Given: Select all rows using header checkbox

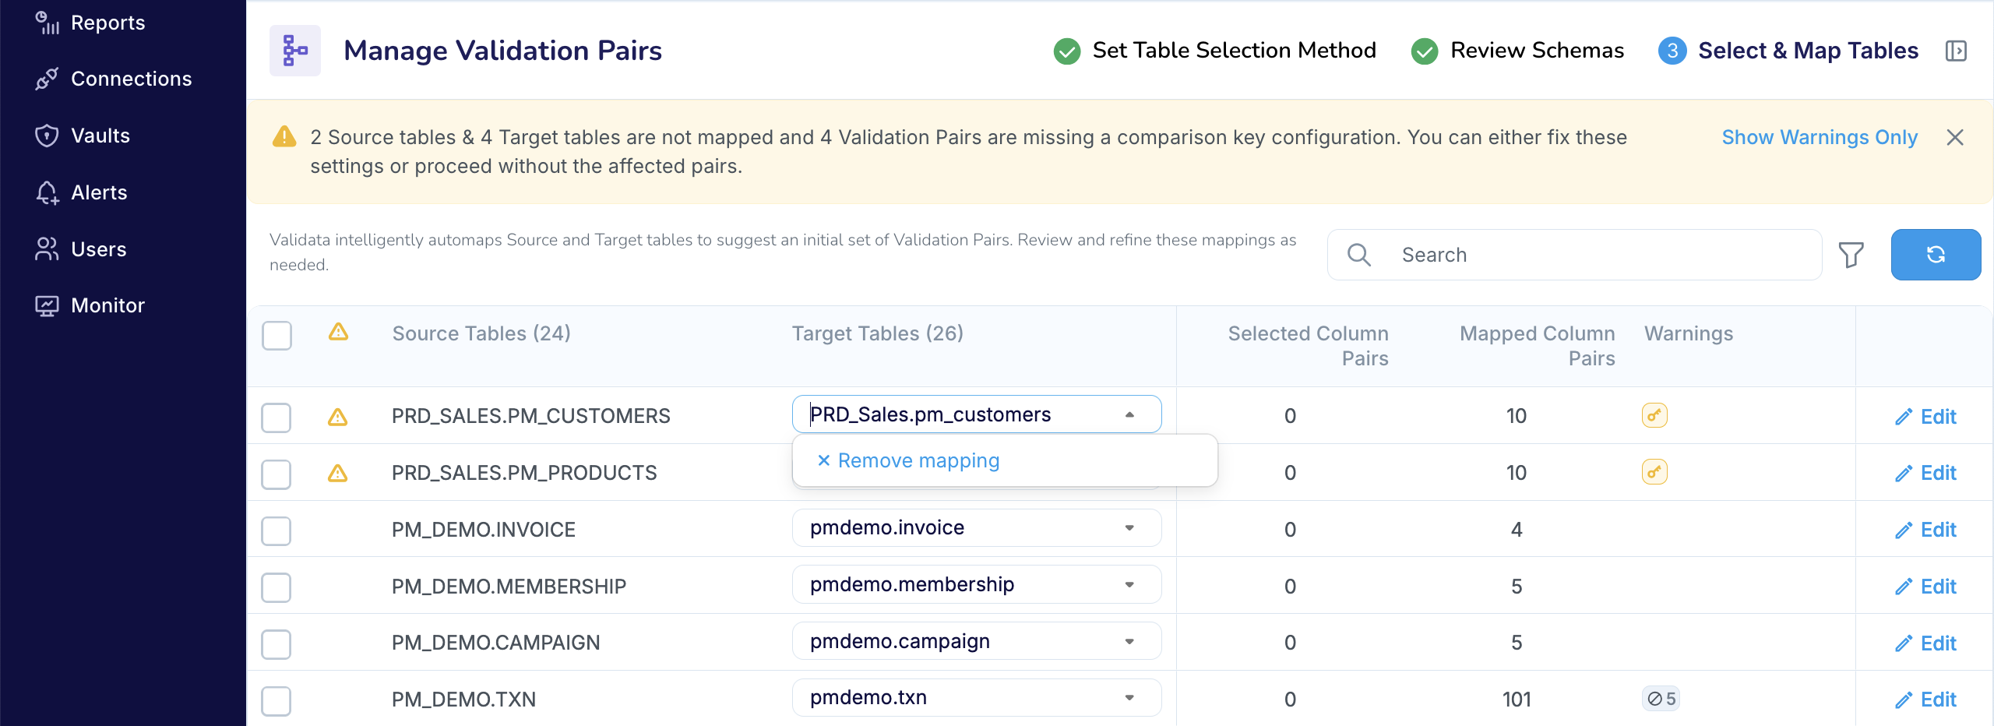Looking at the screenshot, I should pyautogui.click(x=277, y=336).
